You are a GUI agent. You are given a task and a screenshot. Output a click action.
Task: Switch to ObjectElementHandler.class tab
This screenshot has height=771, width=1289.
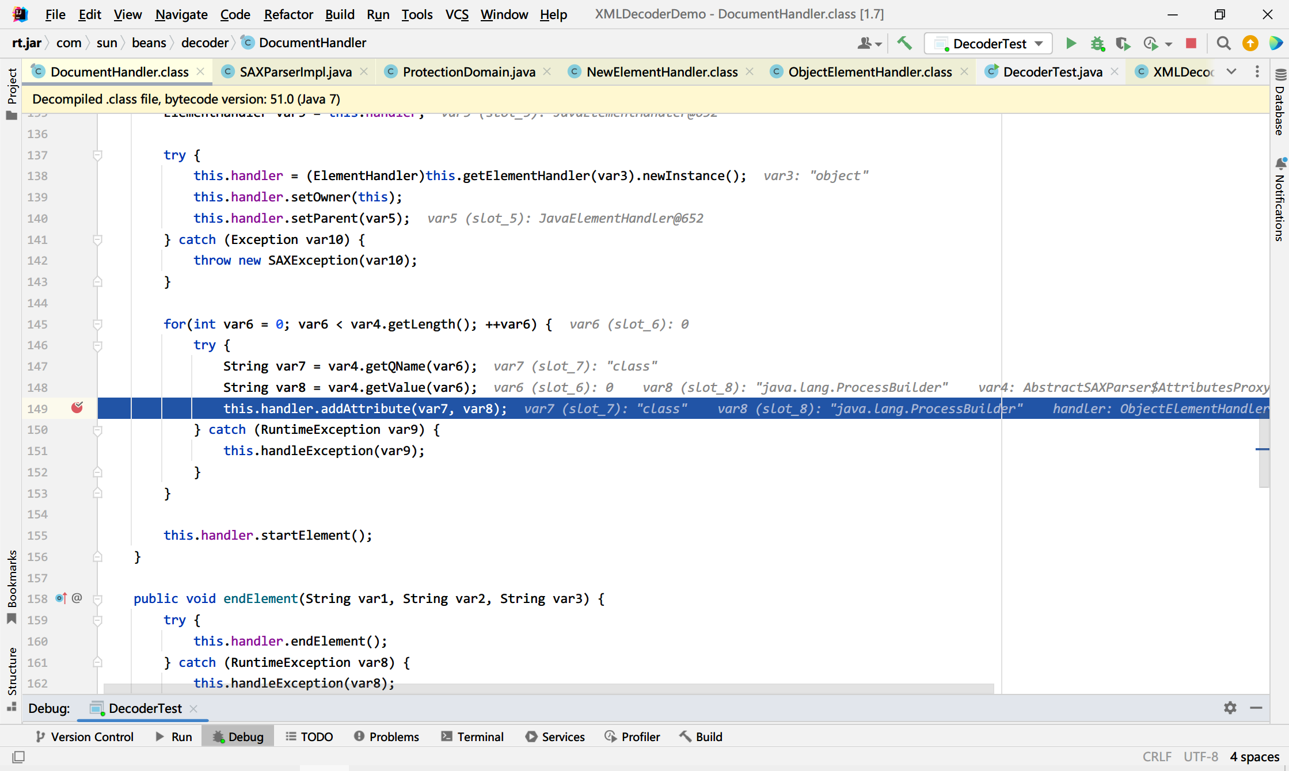pos(870,72)
